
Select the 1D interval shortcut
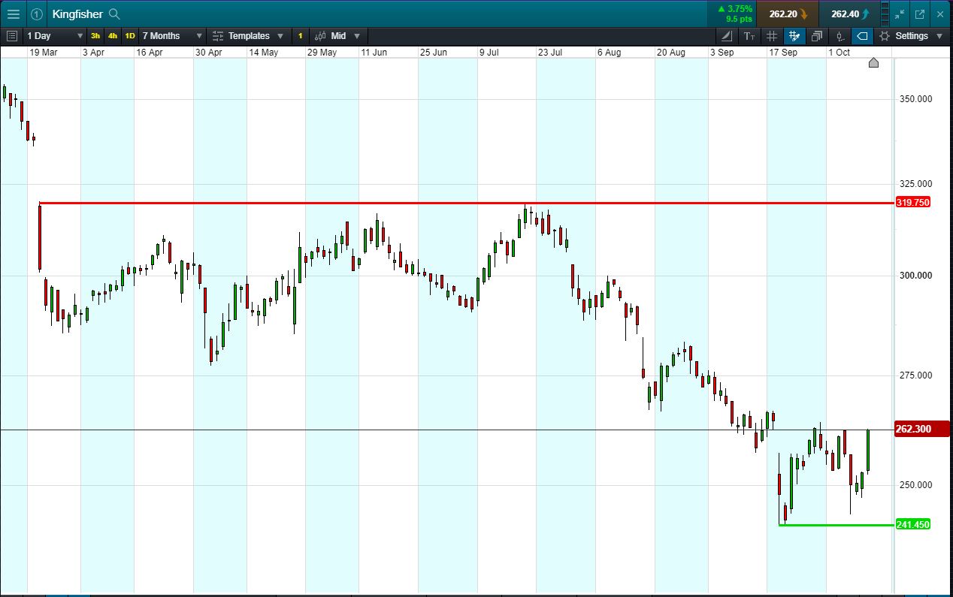(130, 35)
